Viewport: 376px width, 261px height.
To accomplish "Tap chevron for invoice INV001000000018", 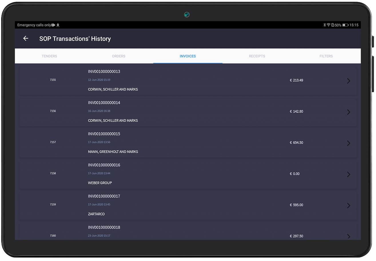I will tap(348, 236).
